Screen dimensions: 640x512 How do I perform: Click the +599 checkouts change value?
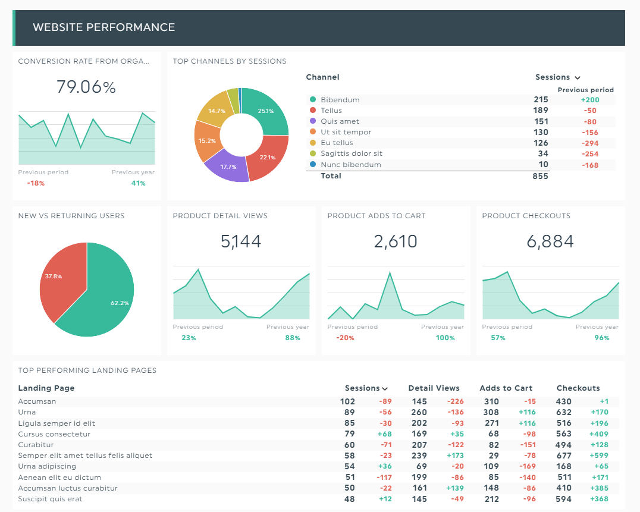pos(599,456)
